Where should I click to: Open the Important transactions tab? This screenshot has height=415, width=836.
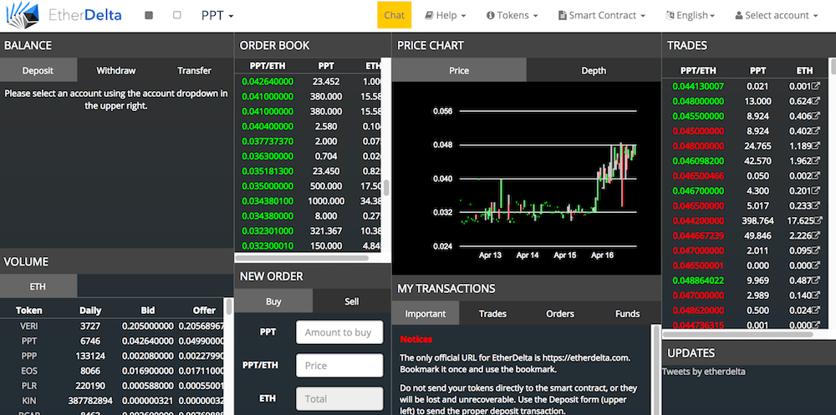425,313
